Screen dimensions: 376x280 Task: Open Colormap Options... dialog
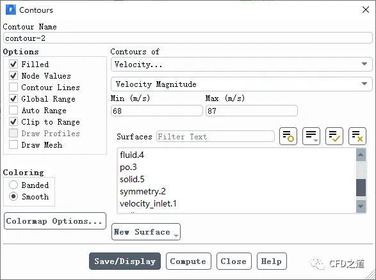pos(55,221)
